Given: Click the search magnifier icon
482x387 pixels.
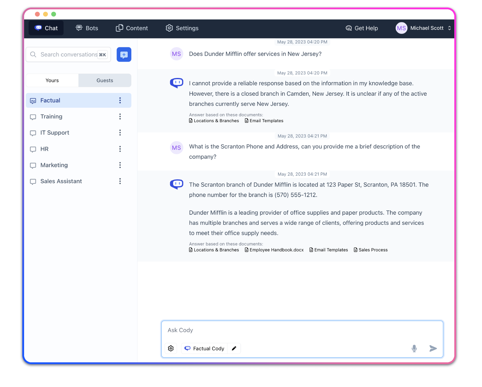Looking at the screenshot, I should pos(33,54).
